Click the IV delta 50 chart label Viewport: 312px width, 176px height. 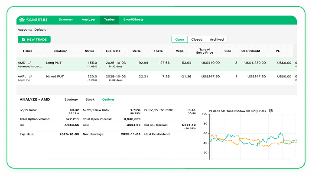point(217,111)
